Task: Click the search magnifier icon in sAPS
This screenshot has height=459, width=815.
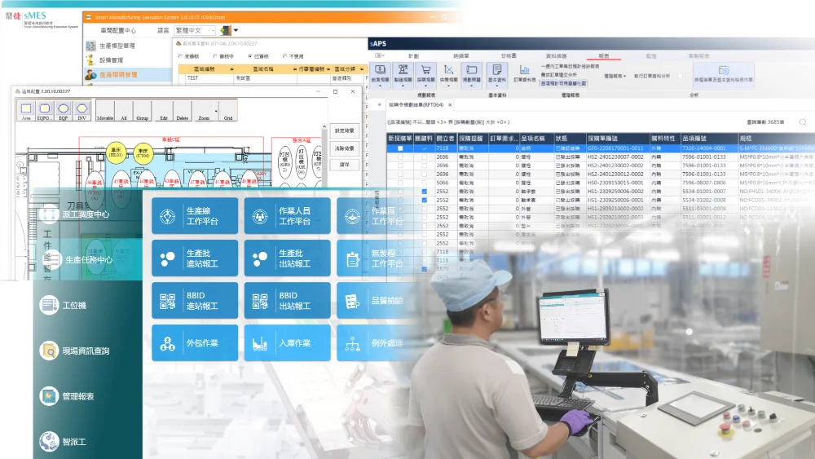Action: (802, 122)
